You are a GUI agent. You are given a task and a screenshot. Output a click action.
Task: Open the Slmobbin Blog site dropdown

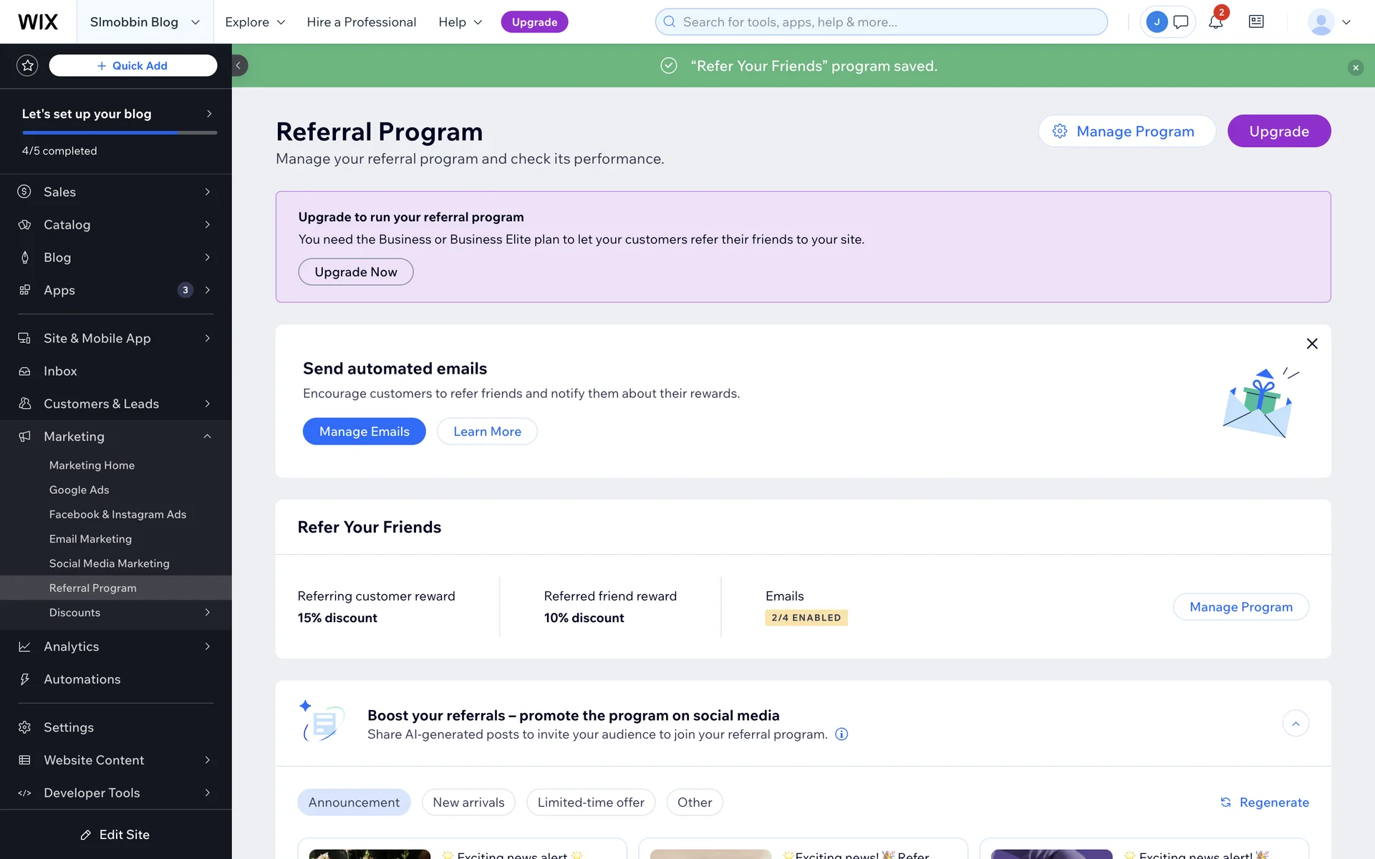pos(145,22)
